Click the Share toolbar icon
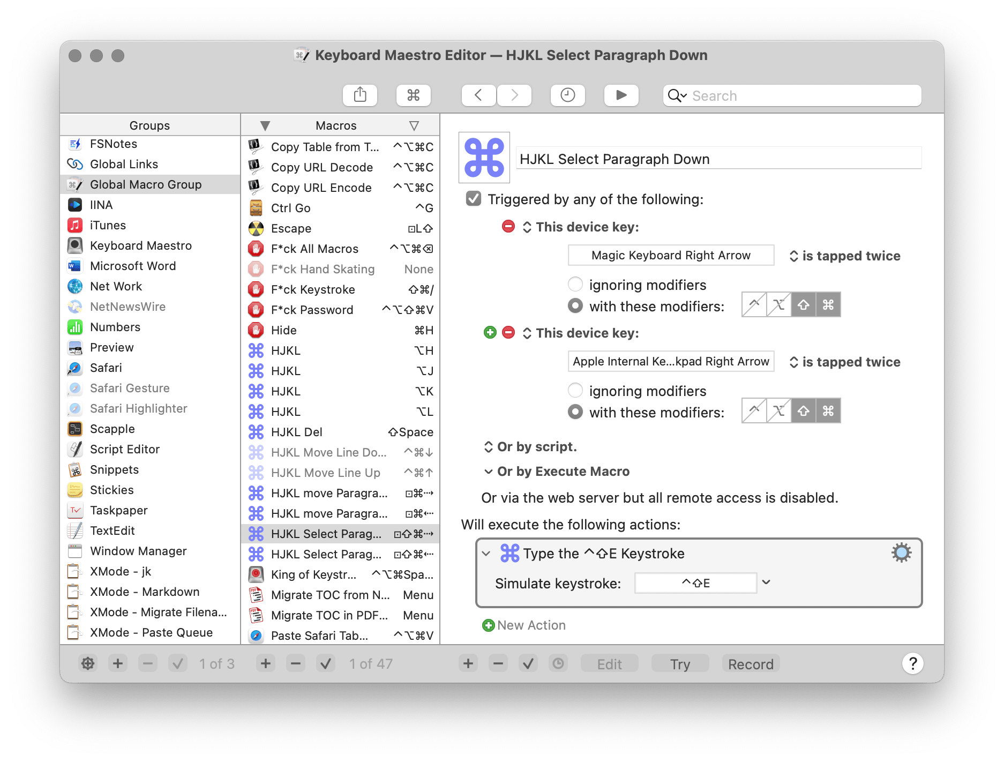 (x=360, y=95)
